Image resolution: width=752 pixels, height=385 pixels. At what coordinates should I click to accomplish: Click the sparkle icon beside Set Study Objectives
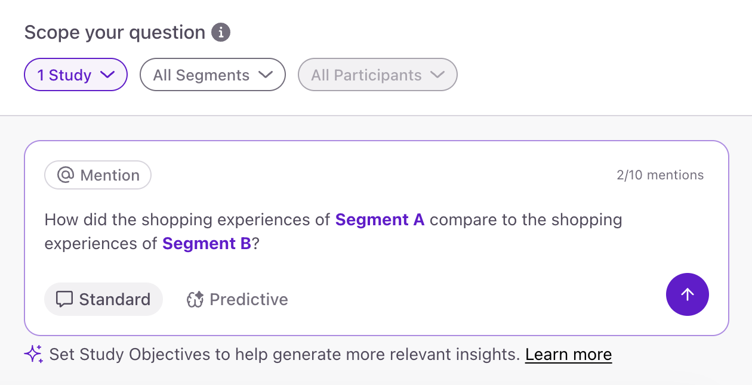(x=33, y=355)
